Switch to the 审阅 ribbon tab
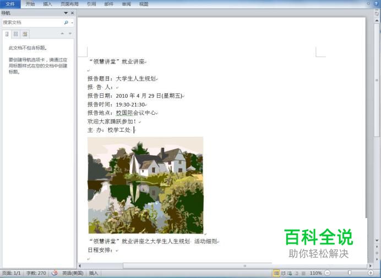The width and height of the screenshot is (381, 278). click(126, 4)
